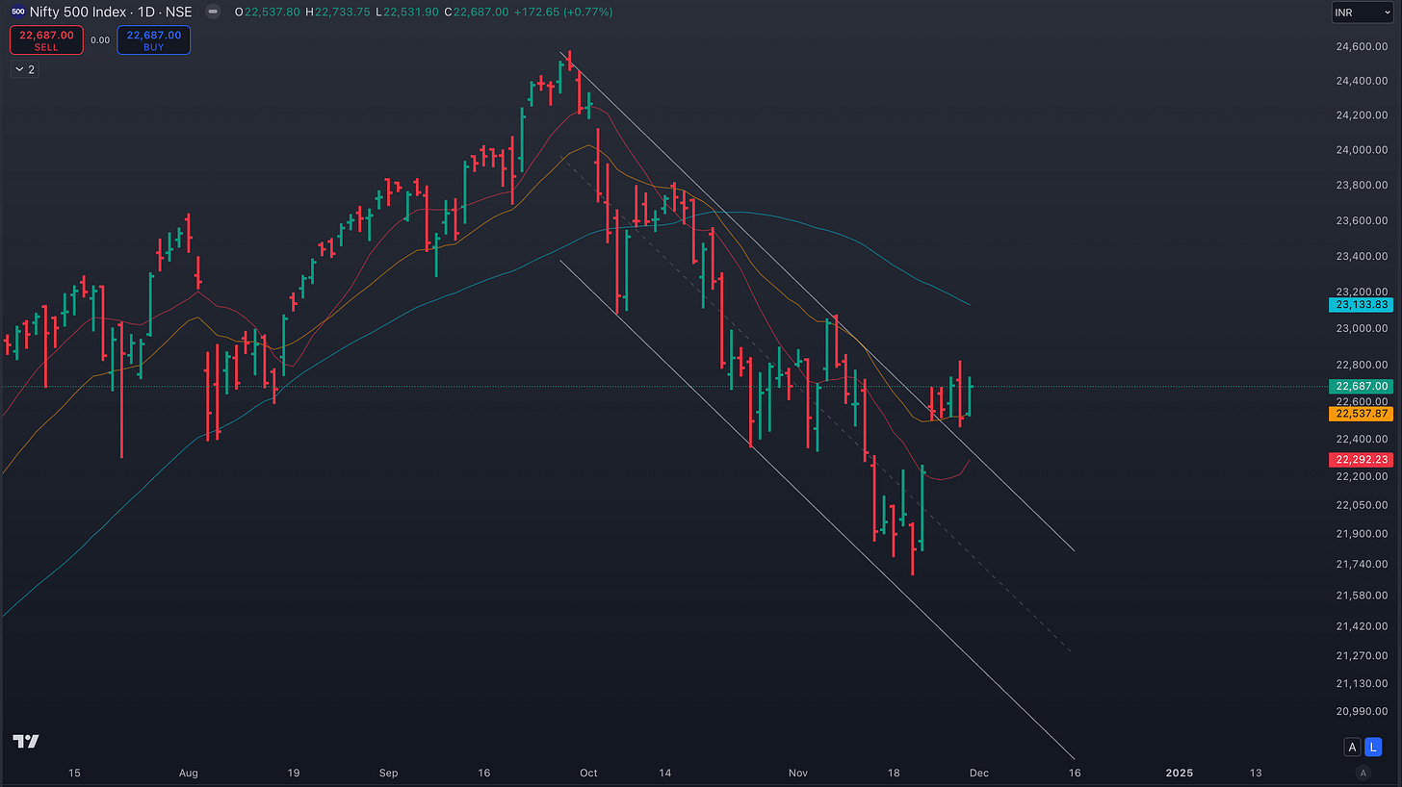
Task: Click the Sep label on the time axis
Action: point(388,773)
